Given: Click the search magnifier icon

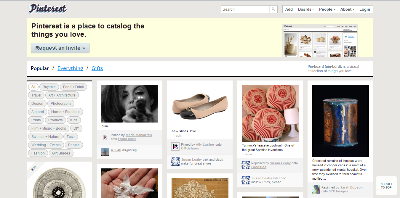Looking at the screenshot, I should [x=273, y=9].
